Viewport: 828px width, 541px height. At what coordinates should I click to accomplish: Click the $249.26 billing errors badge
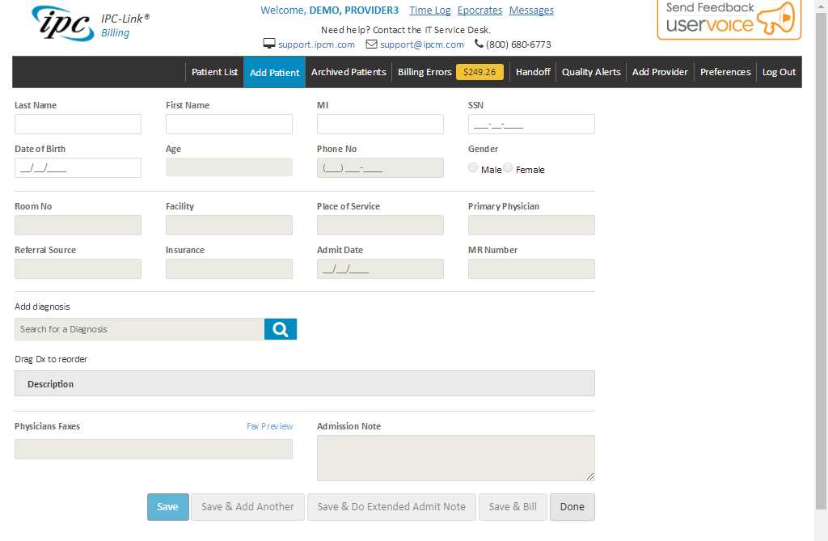(x=479, y=72)
